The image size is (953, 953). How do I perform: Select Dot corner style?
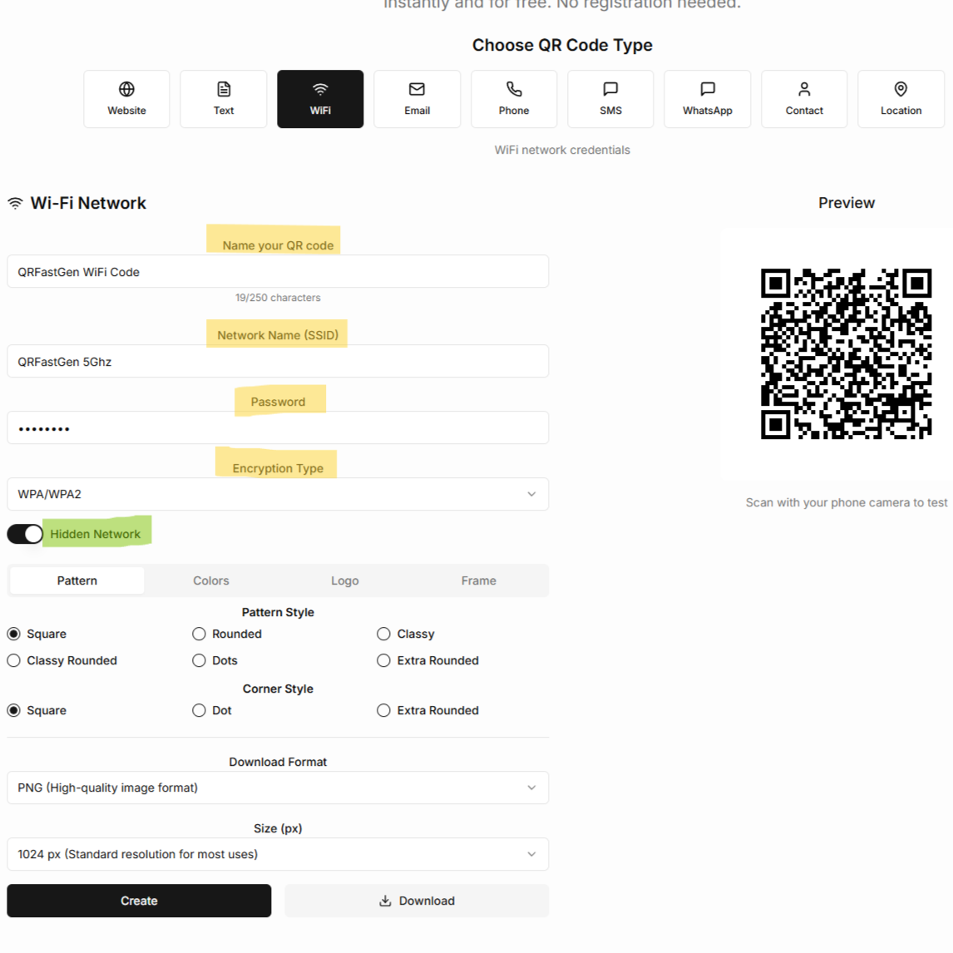[x=199, y=710]
